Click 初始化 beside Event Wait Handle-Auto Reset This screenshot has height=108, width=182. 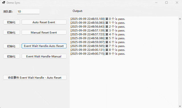[x=11, y=46]
